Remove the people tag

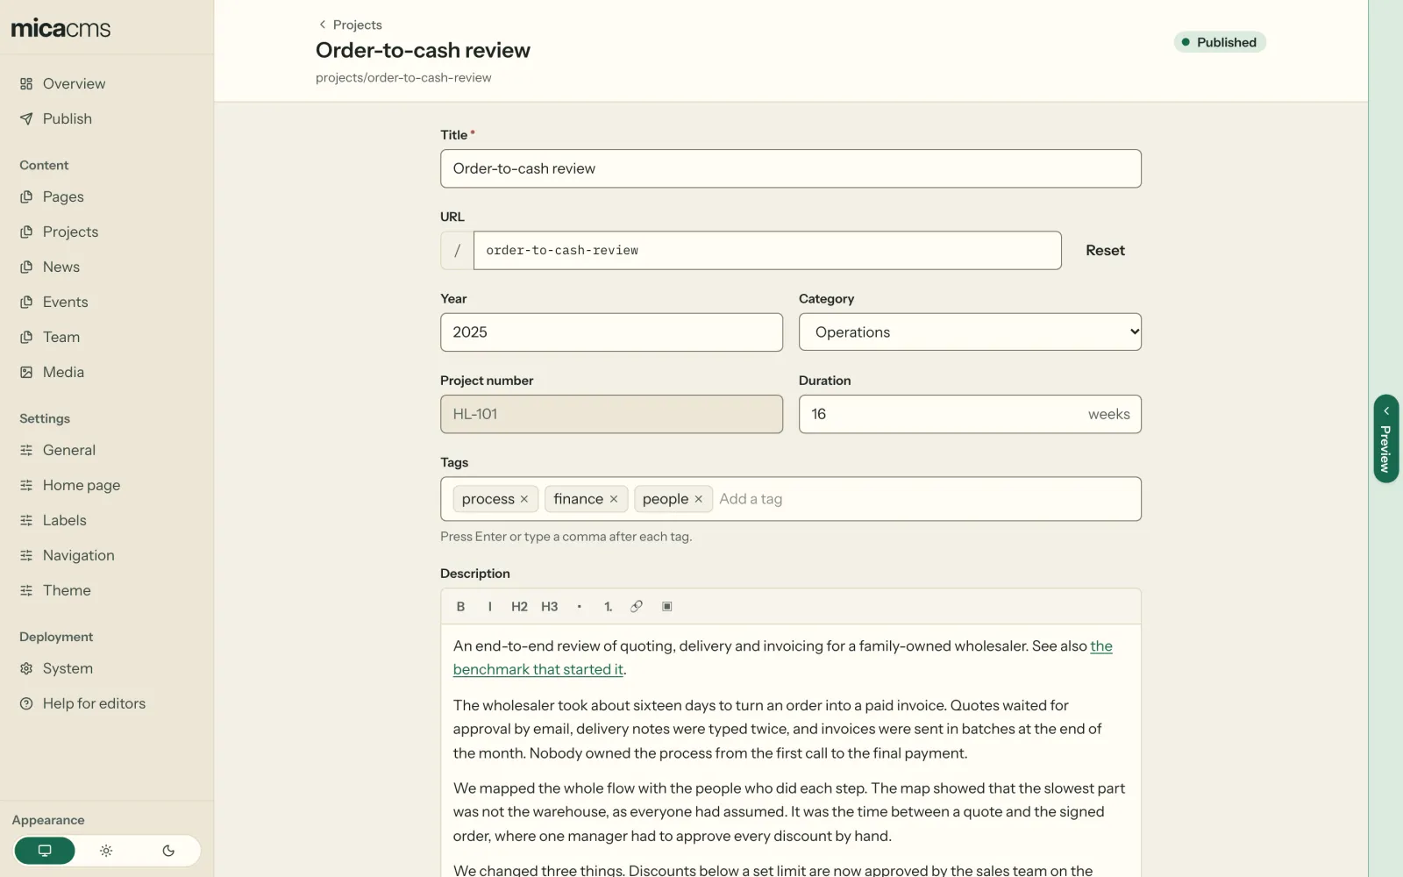pyautogui.click(x=699, y=499)
